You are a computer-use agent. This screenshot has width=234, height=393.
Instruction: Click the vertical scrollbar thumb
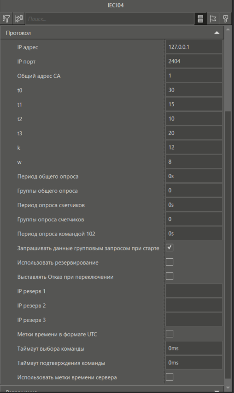228,245
